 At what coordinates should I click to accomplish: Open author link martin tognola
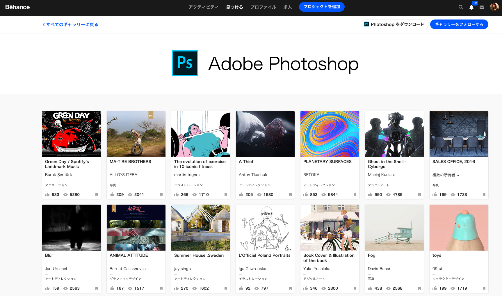(x=188, y=175)
